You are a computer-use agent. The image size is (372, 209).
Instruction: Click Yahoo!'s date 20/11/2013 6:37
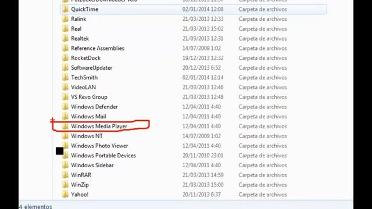point(202,194)
